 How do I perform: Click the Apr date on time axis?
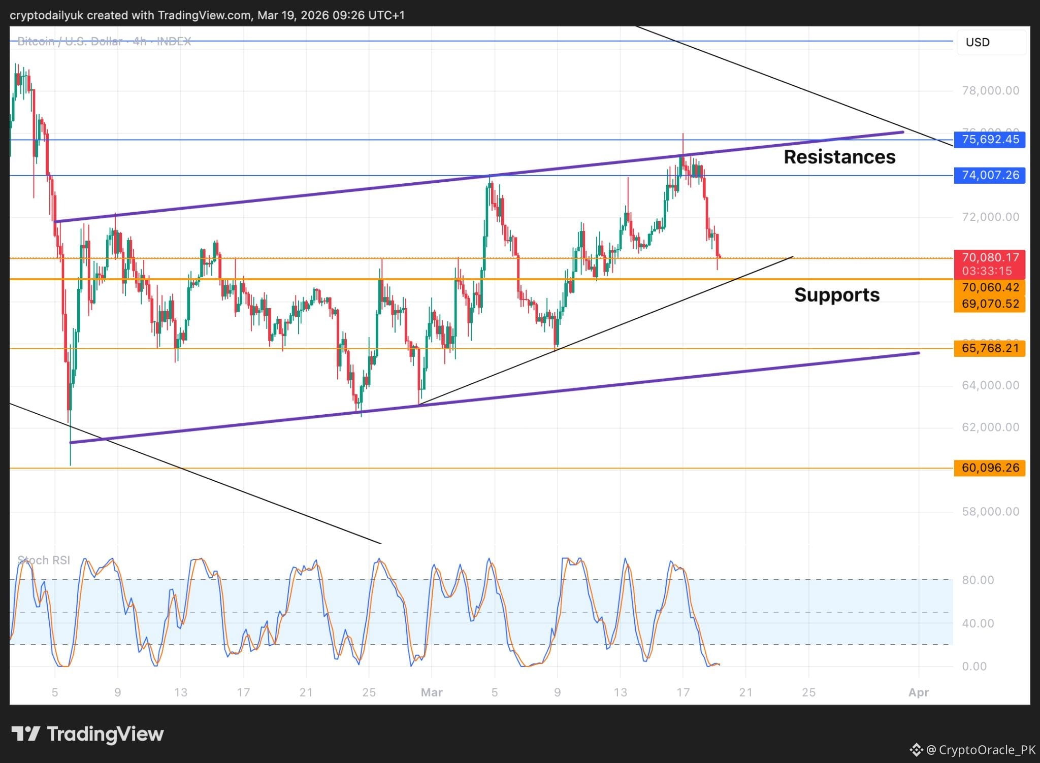coord(919,692)
